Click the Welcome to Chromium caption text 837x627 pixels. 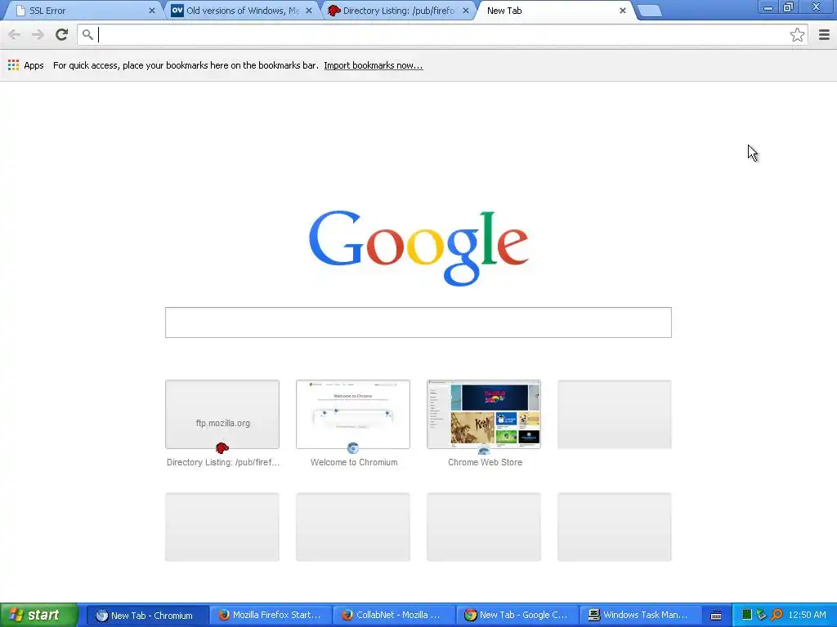point(354,462)
